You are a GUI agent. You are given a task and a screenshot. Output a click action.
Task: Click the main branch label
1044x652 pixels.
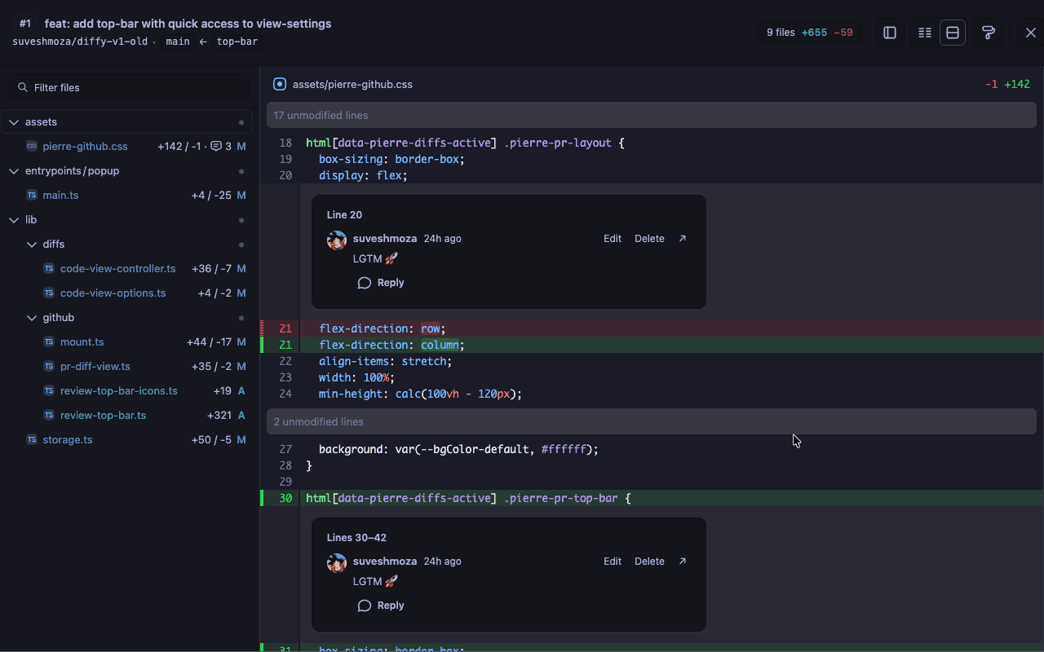[178, 42]
